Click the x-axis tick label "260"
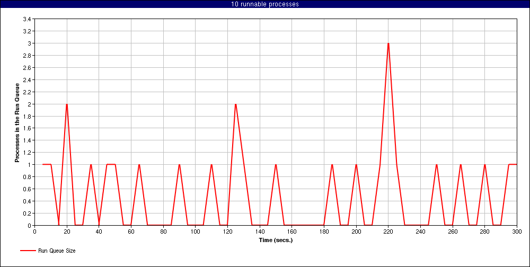The width and height of the screenshot is (530, 267). (x=453, y=232)
